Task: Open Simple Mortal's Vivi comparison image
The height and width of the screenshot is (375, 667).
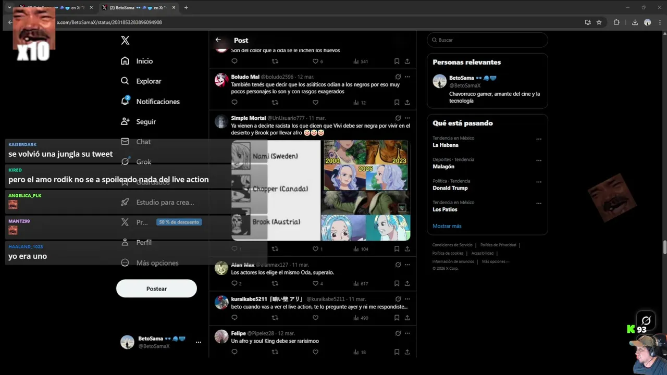Action: [x=366, y=191]
